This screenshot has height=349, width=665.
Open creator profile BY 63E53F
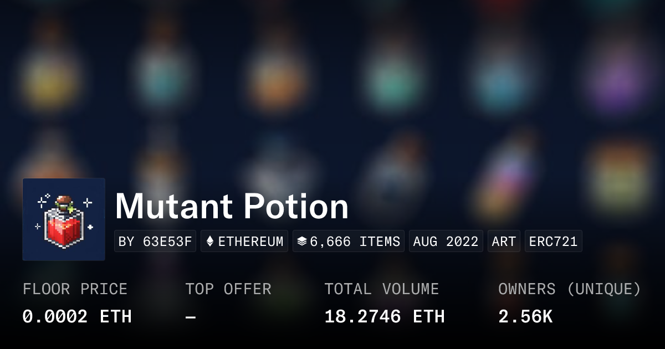pyautogui.click(x=155, y=242)
